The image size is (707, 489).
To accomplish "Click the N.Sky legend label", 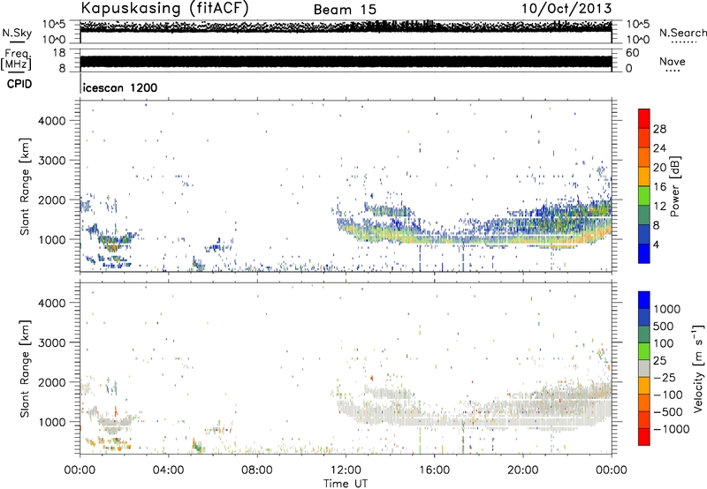I will (x=17, y=33).
